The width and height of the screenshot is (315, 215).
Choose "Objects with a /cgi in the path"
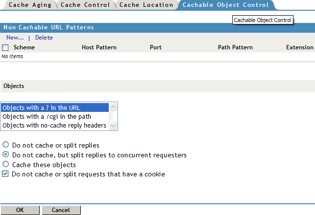click(47, 116)
